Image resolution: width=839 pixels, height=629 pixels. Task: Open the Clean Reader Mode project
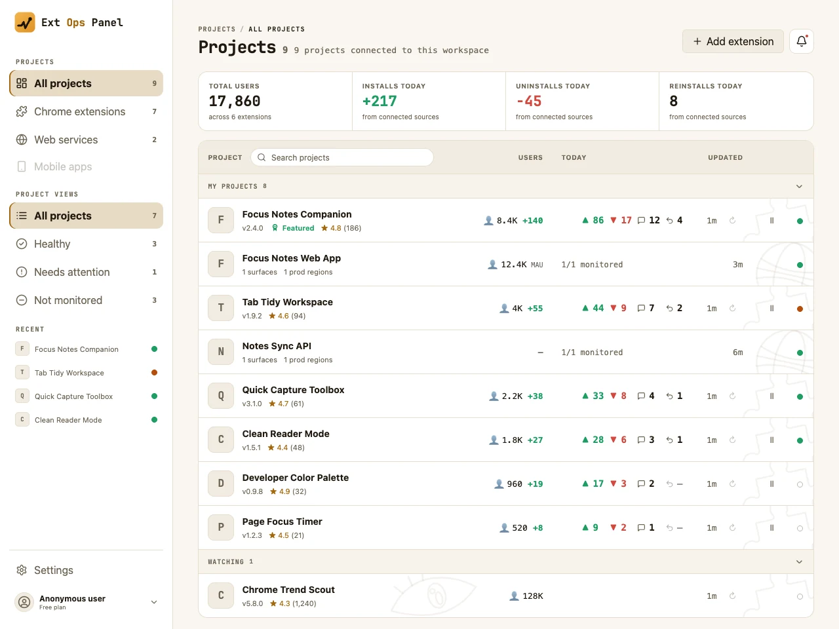tap(286, 434)
